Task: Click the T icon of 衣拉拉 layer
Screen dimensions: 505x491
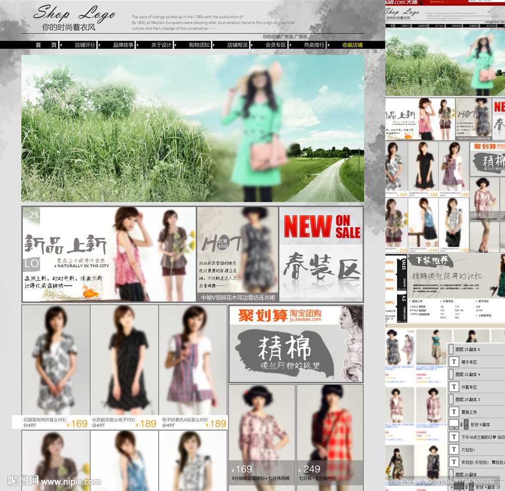Action: tap(454, 462)
